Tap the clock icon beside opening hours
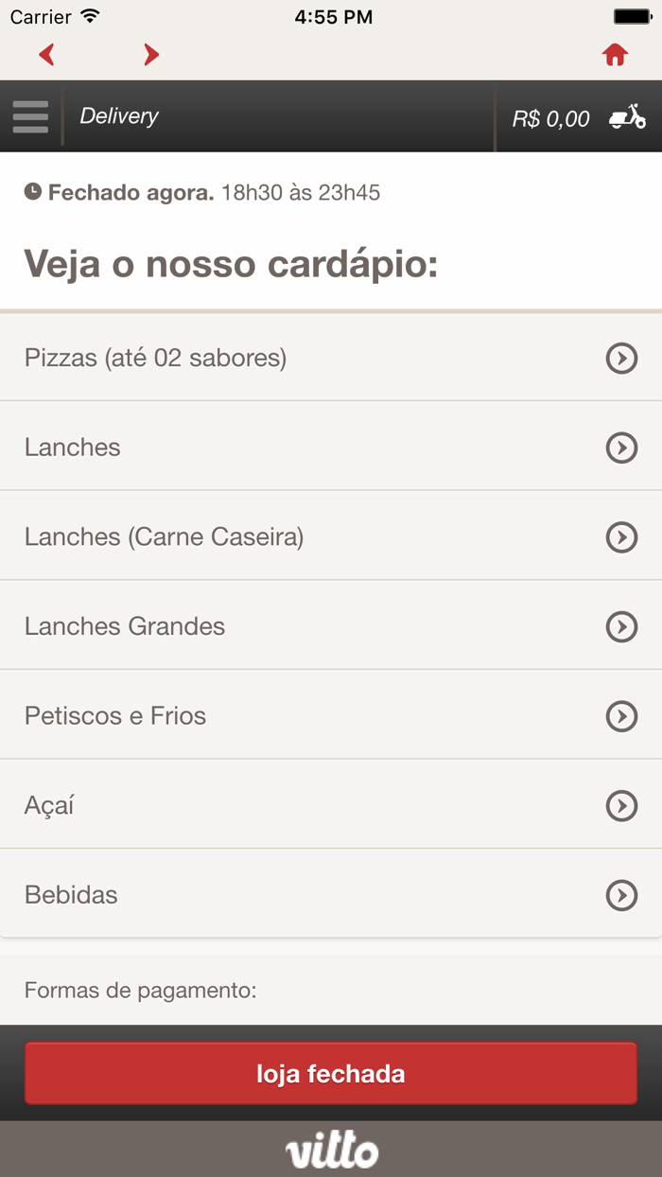662x1177 pixels. point(34,191)
